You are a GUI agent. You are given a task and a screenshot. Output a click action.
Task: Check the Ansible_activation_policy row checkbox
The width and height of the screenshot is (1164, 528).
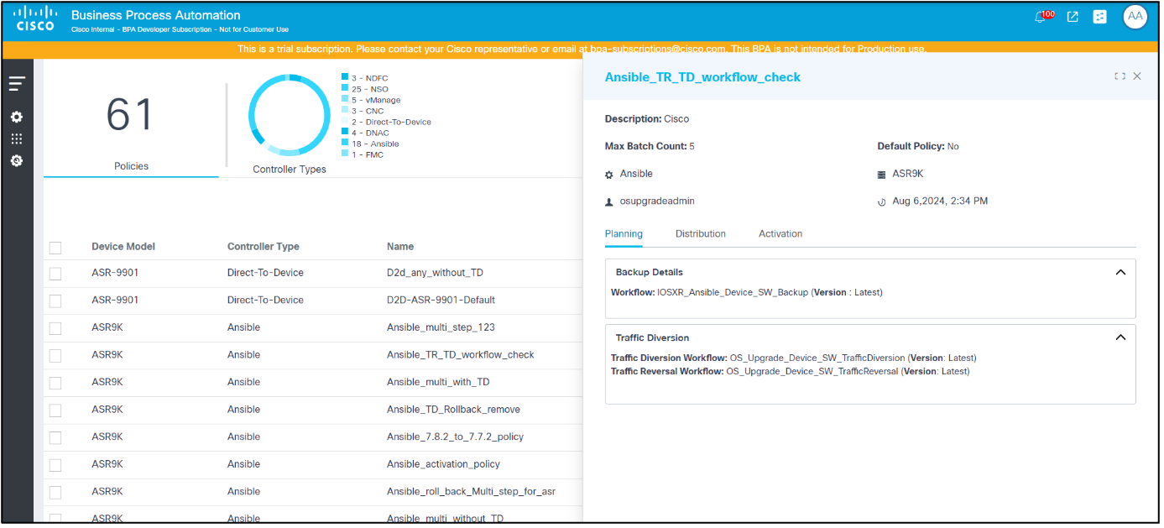(55, 465)
